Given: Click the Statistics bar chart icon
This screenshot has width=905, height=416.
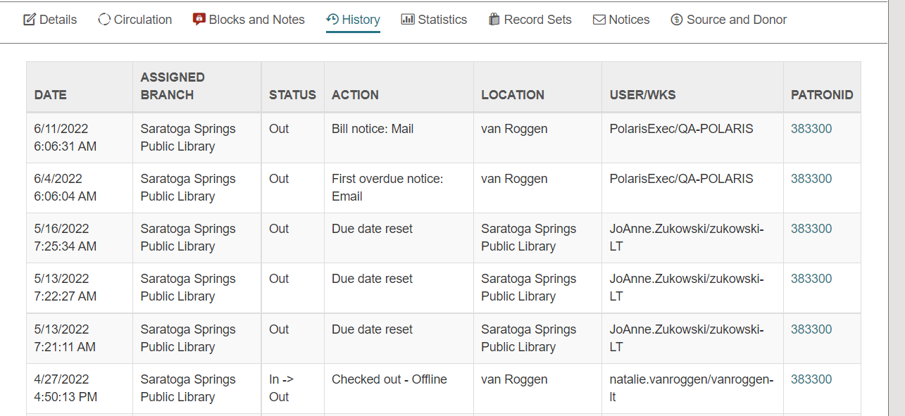Looking at the screenshot, I should click(407, 19).
